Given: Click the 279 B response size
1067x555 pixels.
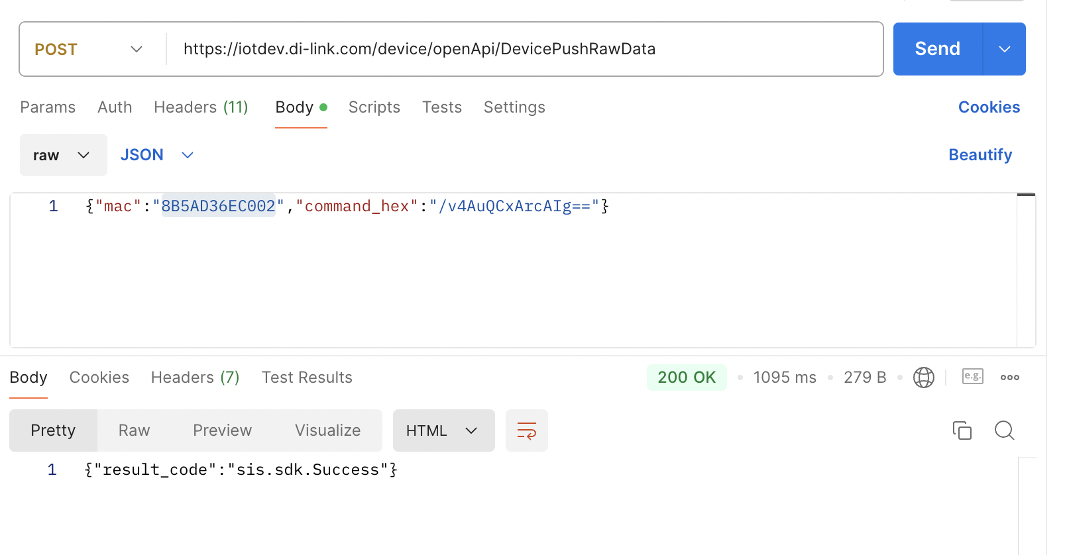Looking at the screenshot, I should pos(865,378).
